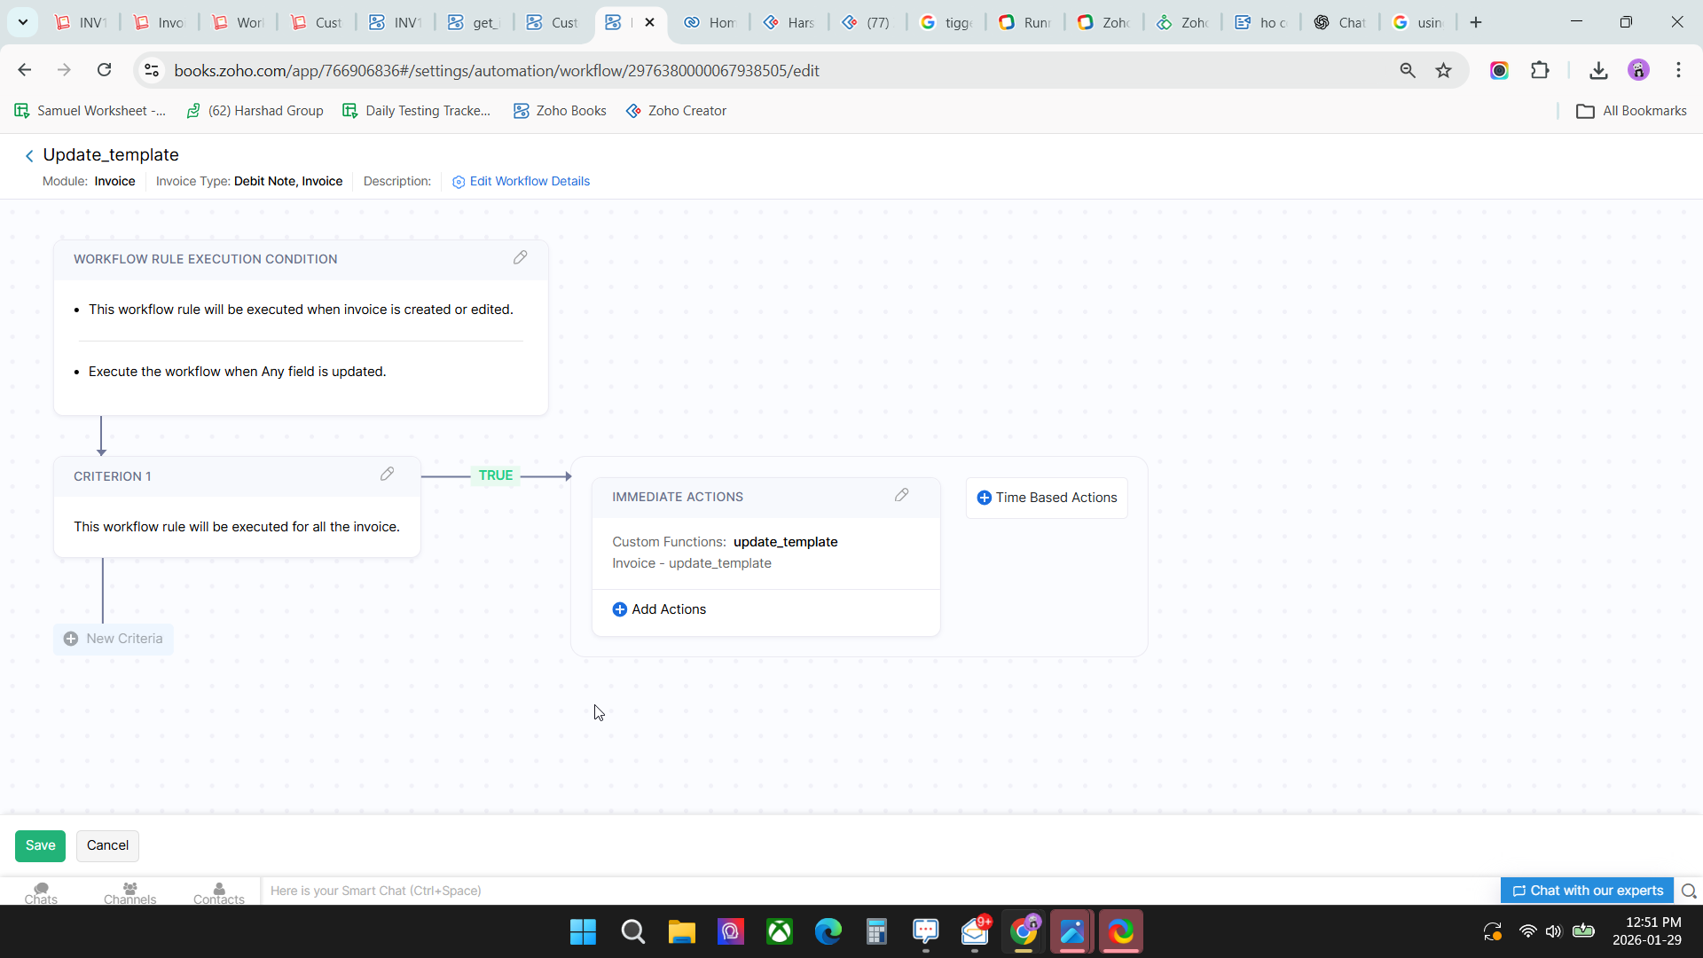Image resolution: width=1703 pixels, height=958 pixels.
Task: Go back using the arrow beside Update_template
Action: point(29,156)
